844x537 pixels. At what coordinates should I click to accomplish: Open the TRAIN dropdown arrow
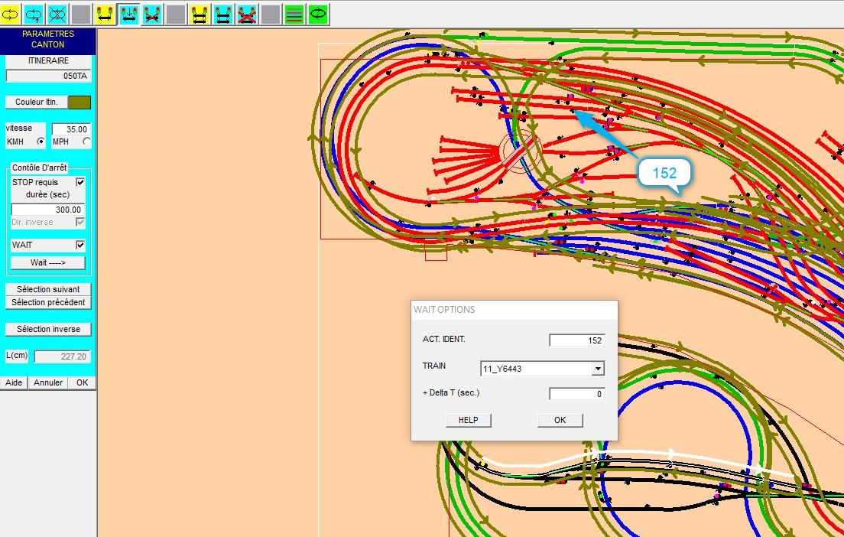tap(598, 369)
